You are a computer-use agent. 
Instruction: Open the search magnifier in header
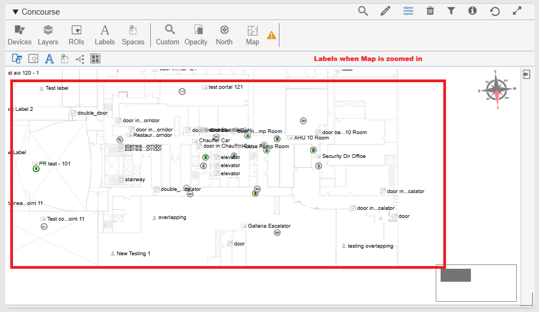pyautogui.click(x=363, y=11)
